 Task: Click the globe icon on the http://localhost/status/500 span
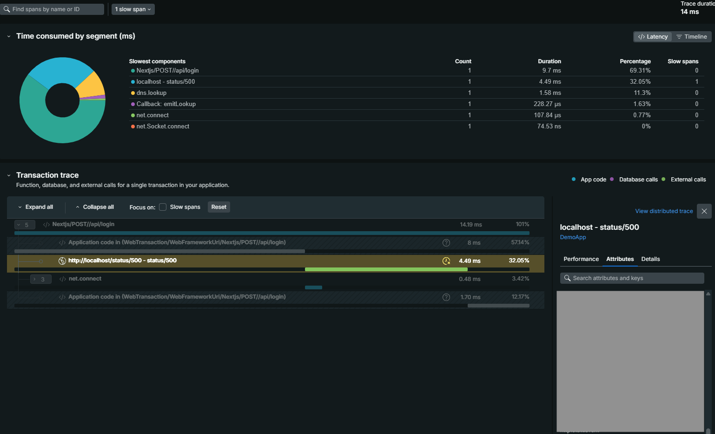pyautogui.click(x=62, y=261)
